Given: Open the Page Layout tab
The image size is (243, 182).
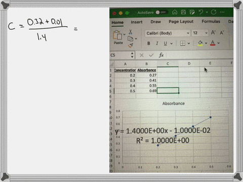Looking at the screenshot, I should tap(181, 22).
